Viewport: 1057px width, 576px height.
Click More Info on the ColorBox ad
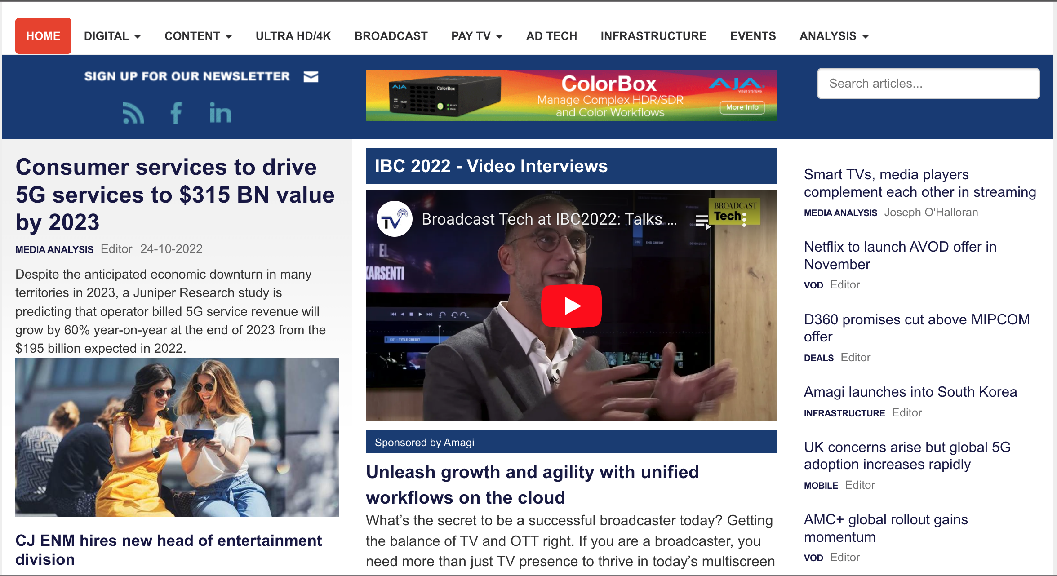coord(742,107)
